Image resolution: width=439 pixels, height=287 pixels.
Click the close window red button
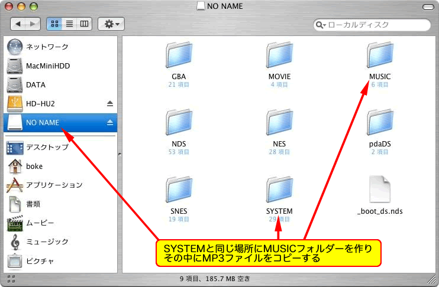(x=9, y=6)
